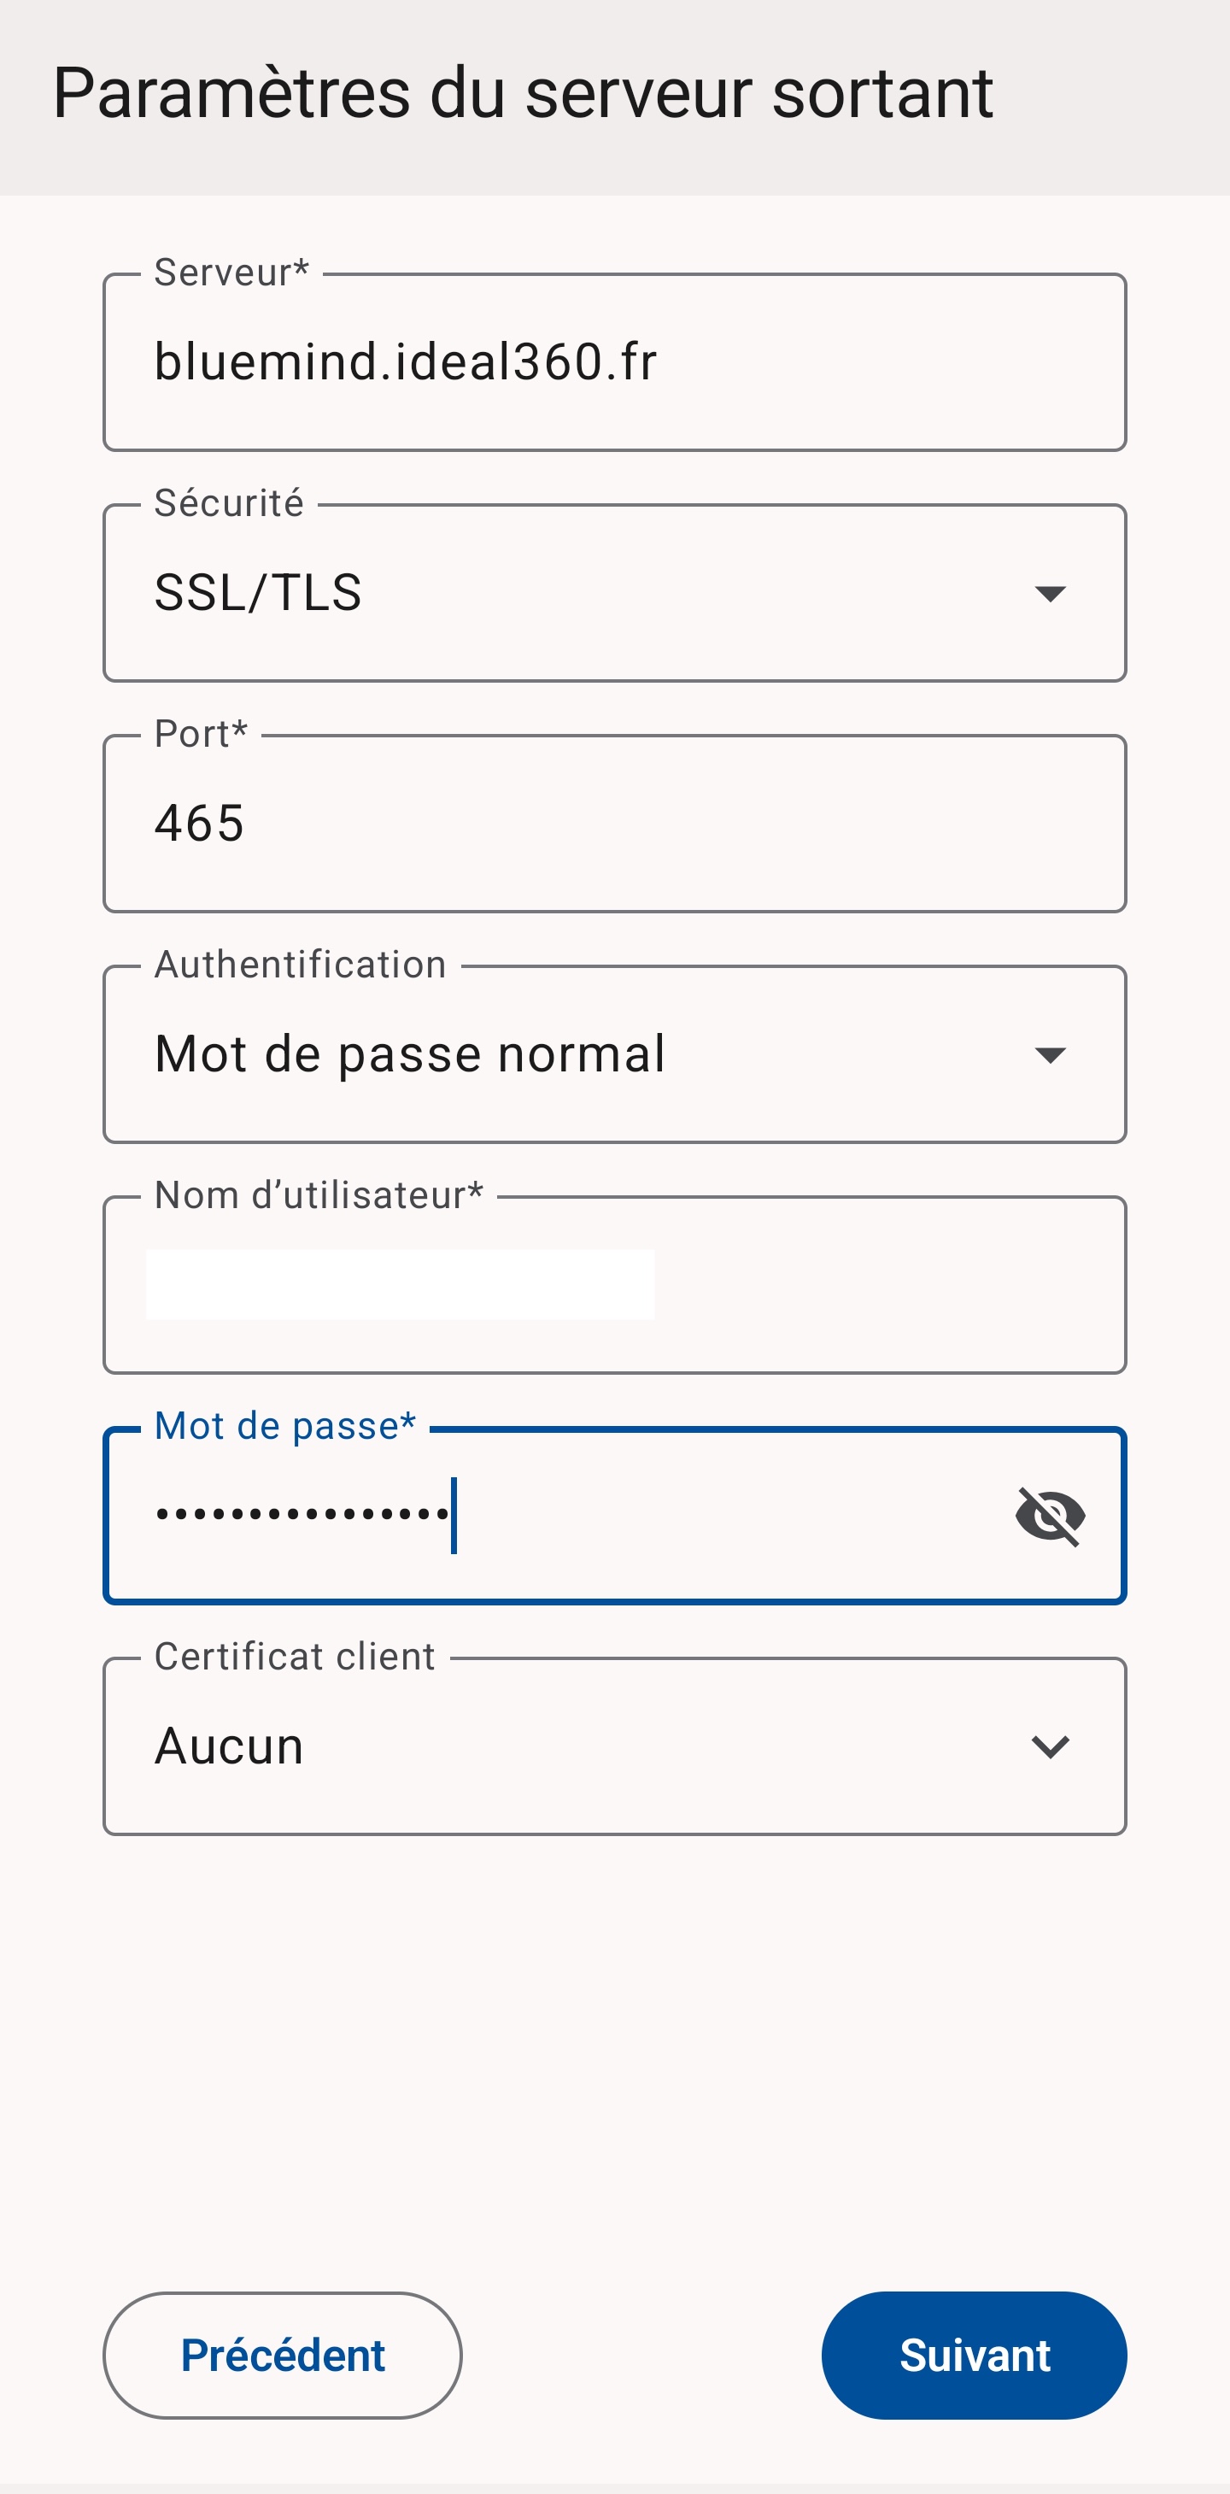Focus the Port field showing 465
Image resolution: width=1230 pixels, height=2494 pixels.
click(613, 824)
